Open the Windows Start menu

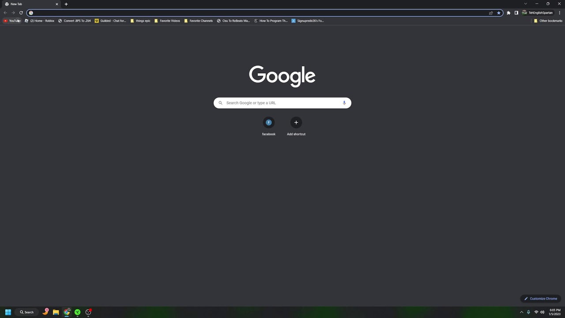pyautogui.click(x=8, y=312)
